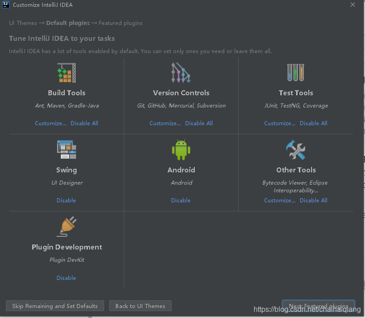
Task: Click the Other Tools heading
Action: pos(296,170)
